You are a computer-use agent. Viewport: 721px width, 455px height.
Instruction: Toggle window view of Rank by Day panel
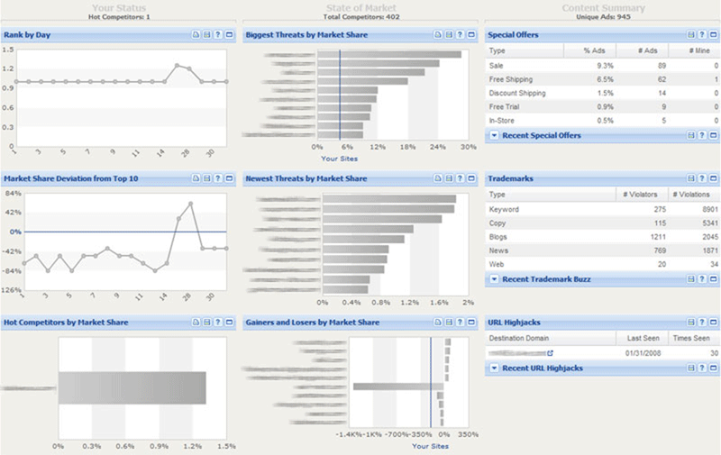(x=229, y=35)
